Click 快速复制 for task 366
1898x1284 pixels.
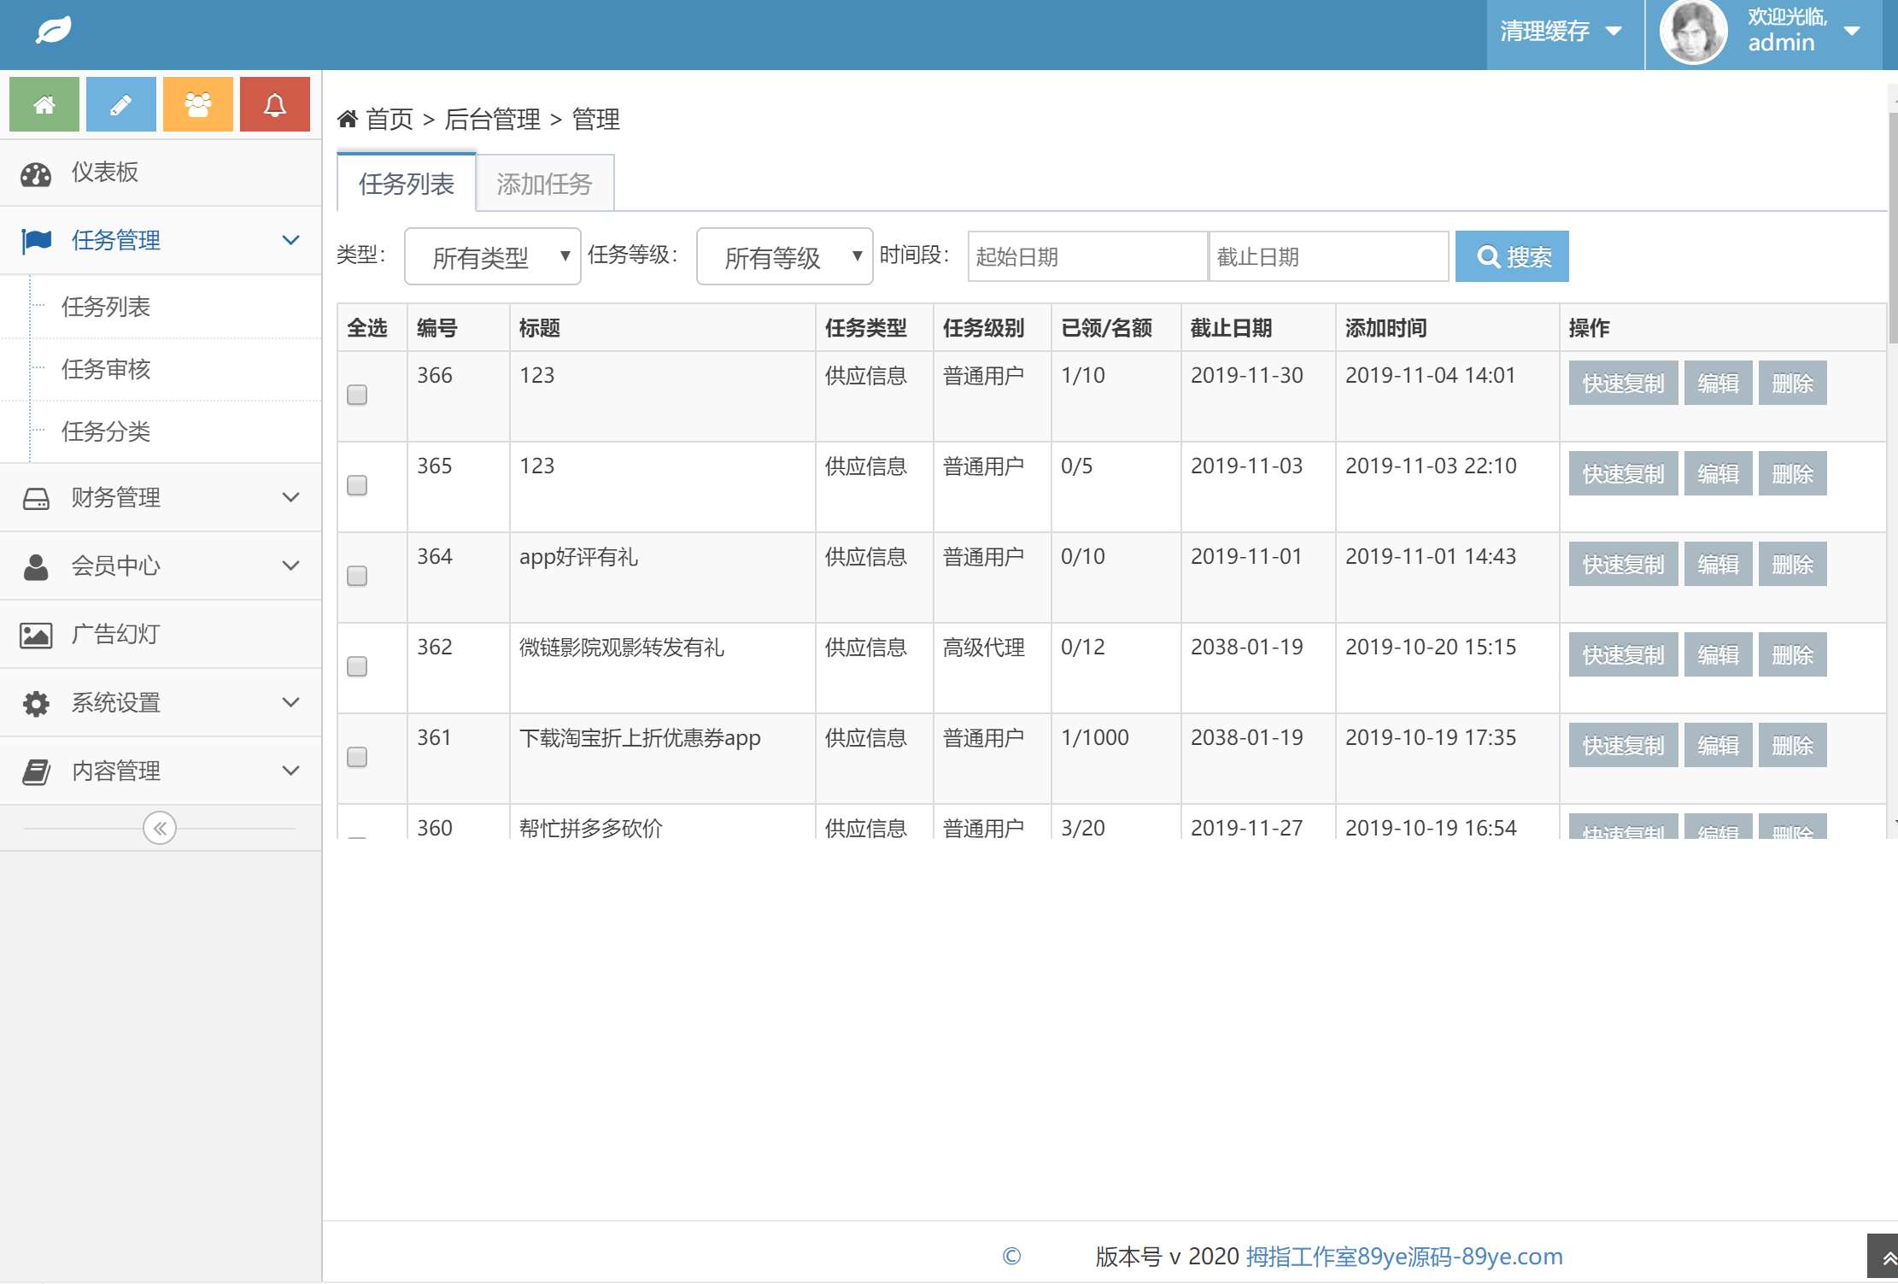coord(1624,383)
